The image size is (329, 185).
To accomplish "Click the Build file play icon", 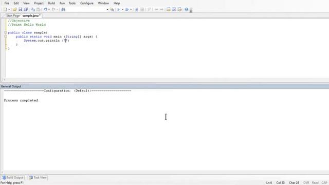I will click(119, 9).
